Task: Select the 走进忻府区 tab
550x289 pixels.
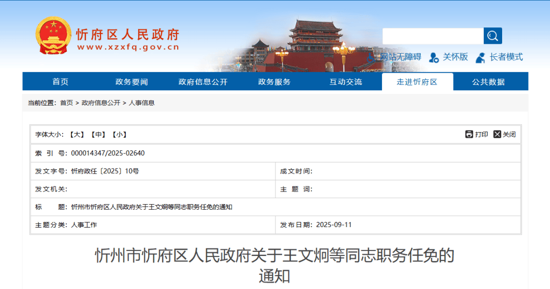Action: 417,82
